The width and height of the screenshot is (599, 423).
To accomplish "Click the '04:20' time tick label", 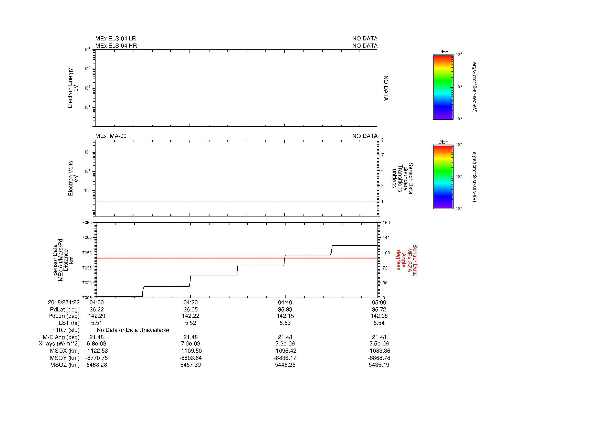I will (191, 302).
